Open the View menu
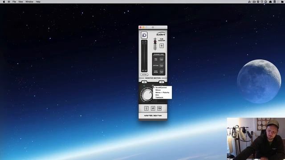The width and height of the screenshot is (285, 160). pos(21,2)
